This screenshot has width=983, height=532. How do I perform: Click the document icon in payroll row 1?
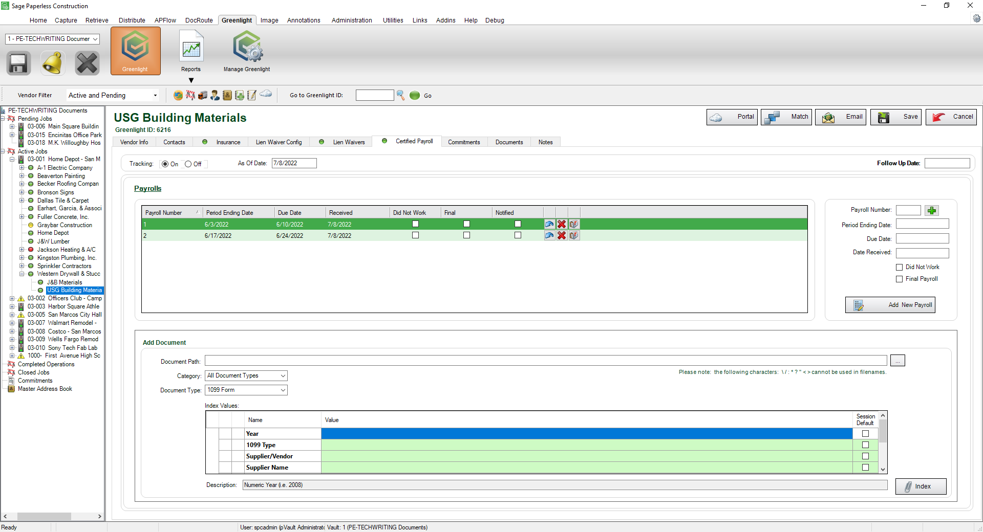click(x=574, y=224)
